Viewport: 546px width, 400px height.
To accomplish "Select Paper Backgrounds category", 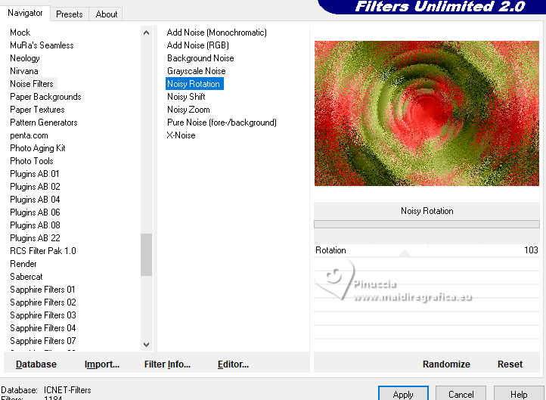I will (45, 97).
